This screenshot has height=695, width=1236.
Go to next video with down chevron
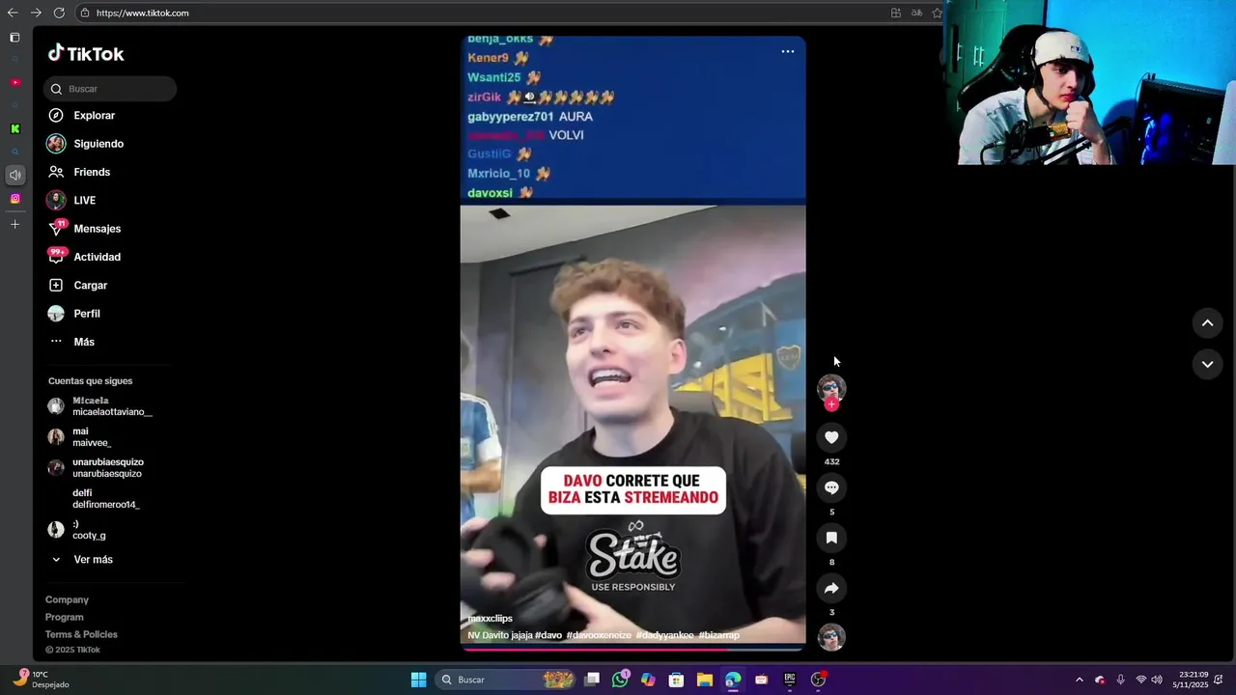[1207, 364]
